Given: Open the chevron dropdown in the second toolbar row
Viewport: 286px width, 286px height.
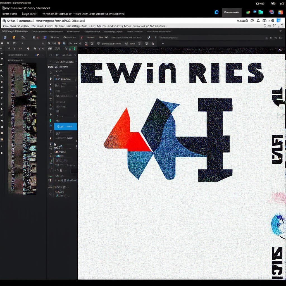Looking at the screenshot, I should tap(163, 44).
